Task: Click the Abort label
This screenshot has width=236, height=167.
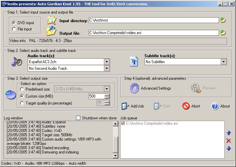Action: tap(196, 106)
